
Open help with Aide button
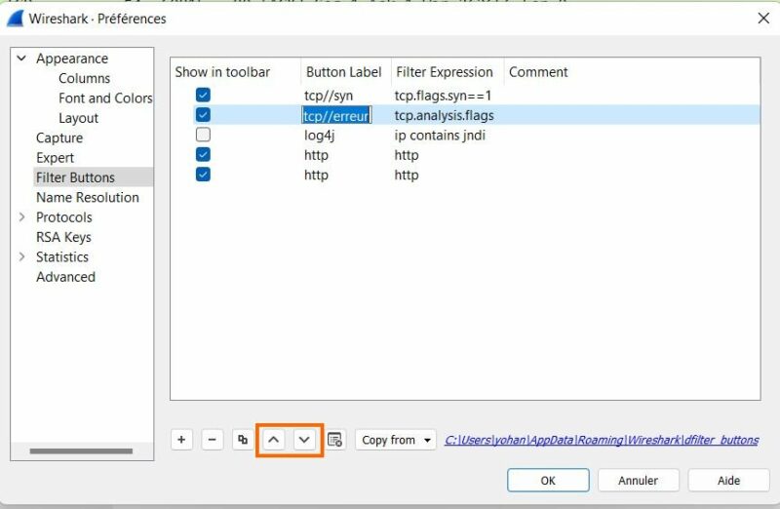pos(728,480)
